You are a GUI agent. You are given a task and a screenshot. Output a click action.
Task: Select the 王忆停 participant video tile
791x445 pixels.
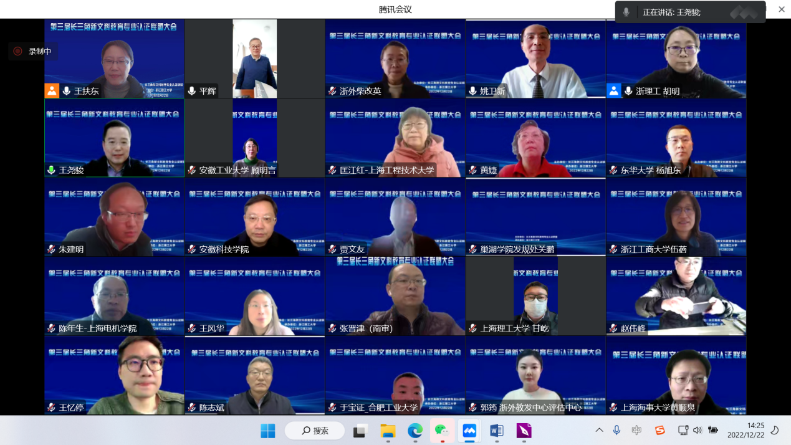[114, 375]
